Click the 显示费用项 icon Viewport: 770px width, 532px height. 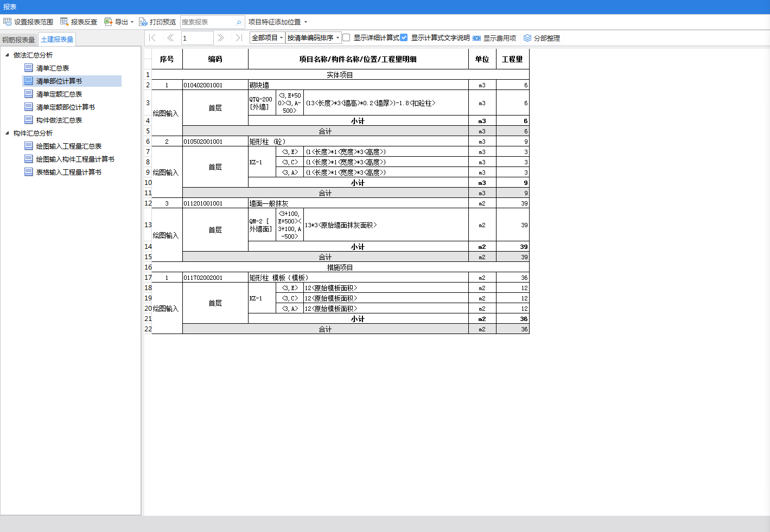pos(476,38)
